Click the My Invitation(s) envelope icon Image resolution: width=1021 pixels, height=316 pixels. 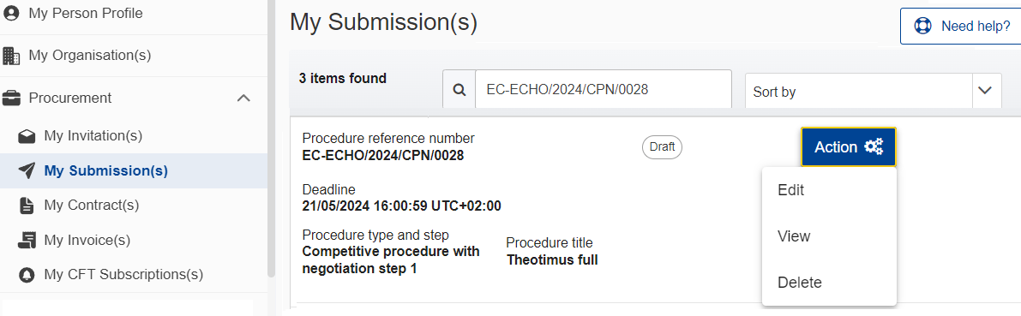[x=27, y=136]
